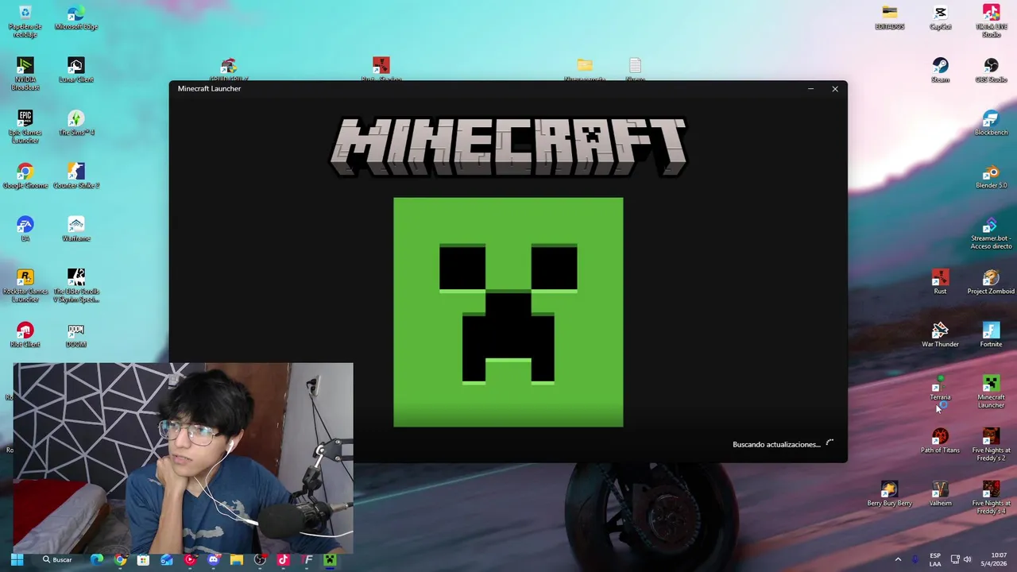Click the Creeper face image in launcher

[x=508, y=312]
